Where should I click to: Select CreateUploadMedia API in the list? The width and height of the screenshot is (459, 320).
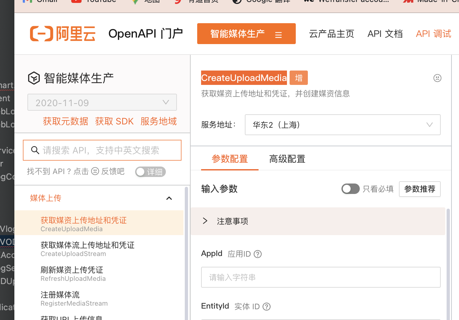pos(99,223)
